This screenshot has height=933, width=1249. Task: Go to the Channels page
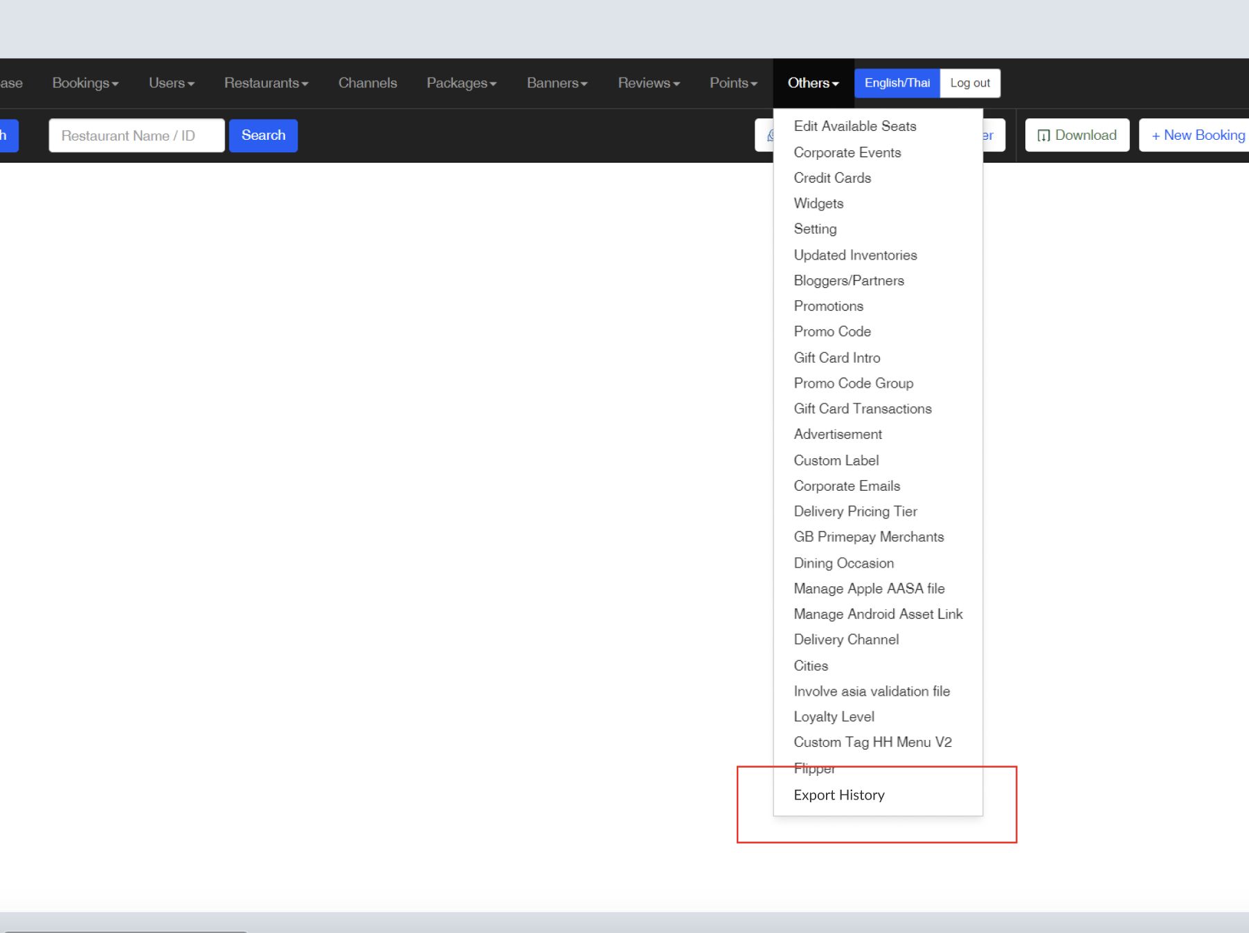tap(368, 83)
